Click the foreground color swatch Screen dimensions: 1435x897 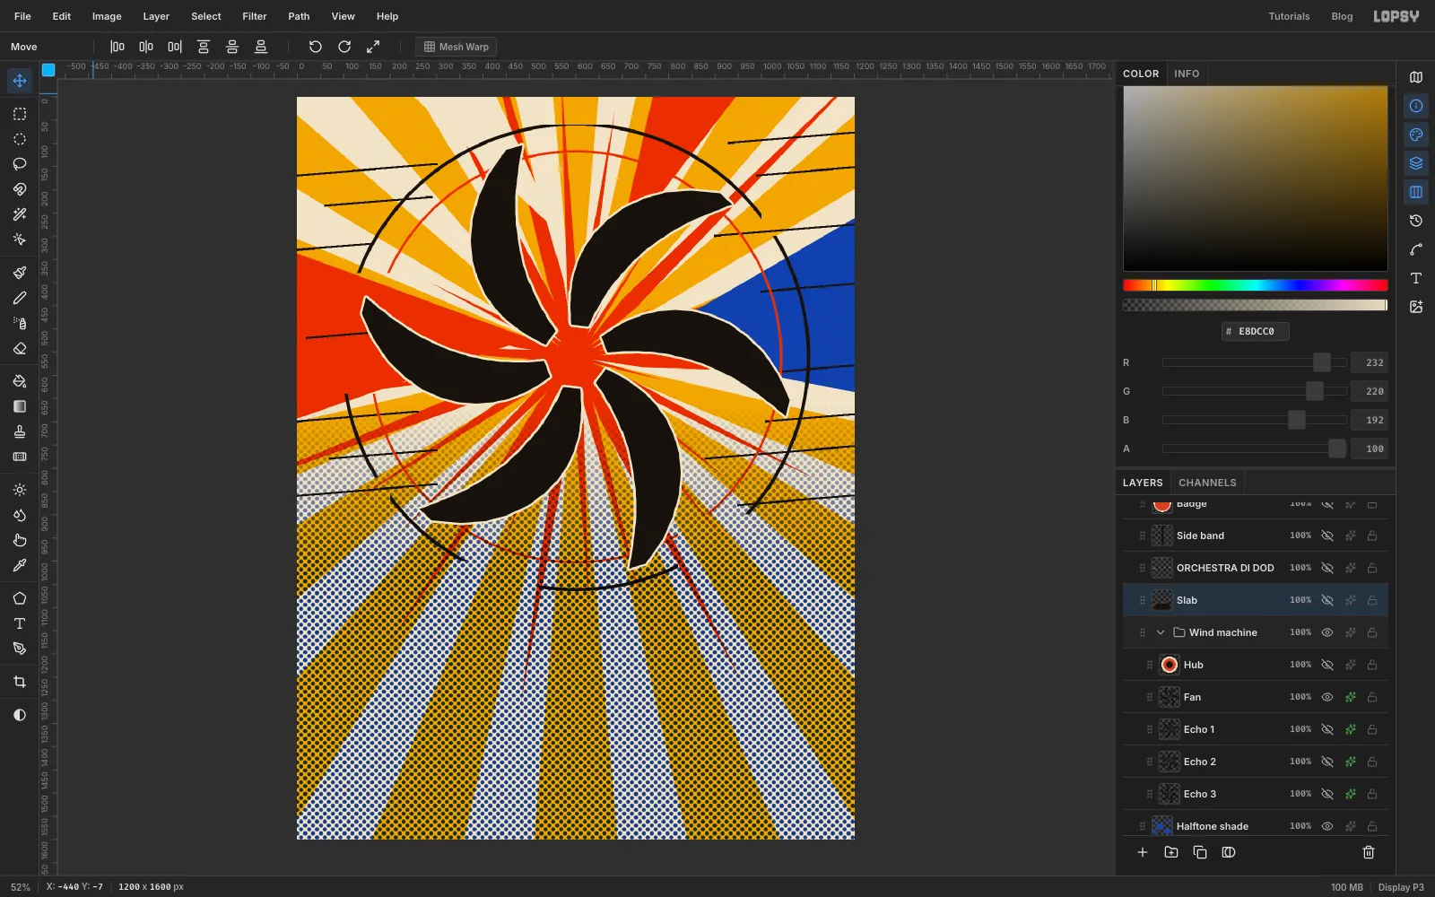(48, 69)
